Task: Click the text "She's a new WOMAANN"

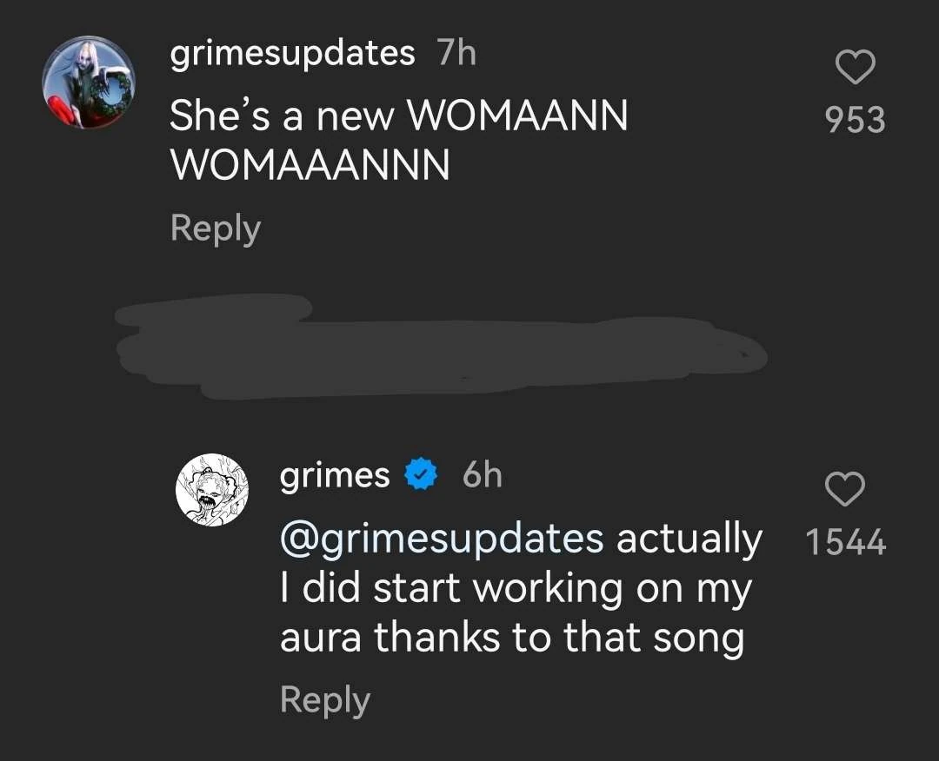Action: [398, 116]
